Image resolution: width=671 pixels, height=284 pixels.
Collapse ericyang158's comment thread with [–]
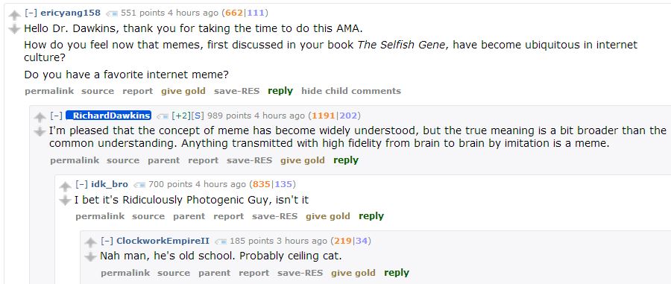(x=31, y=13)
